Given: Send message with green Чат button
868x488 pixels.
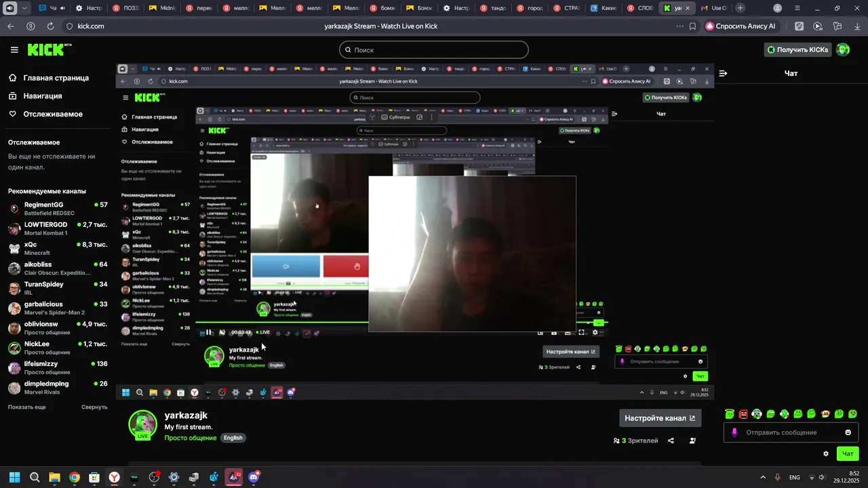Looking at the screenshot, I should [x=848, y=453].
